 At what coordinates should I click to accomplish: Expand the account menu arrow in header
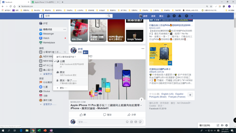(x=192, y=16)
